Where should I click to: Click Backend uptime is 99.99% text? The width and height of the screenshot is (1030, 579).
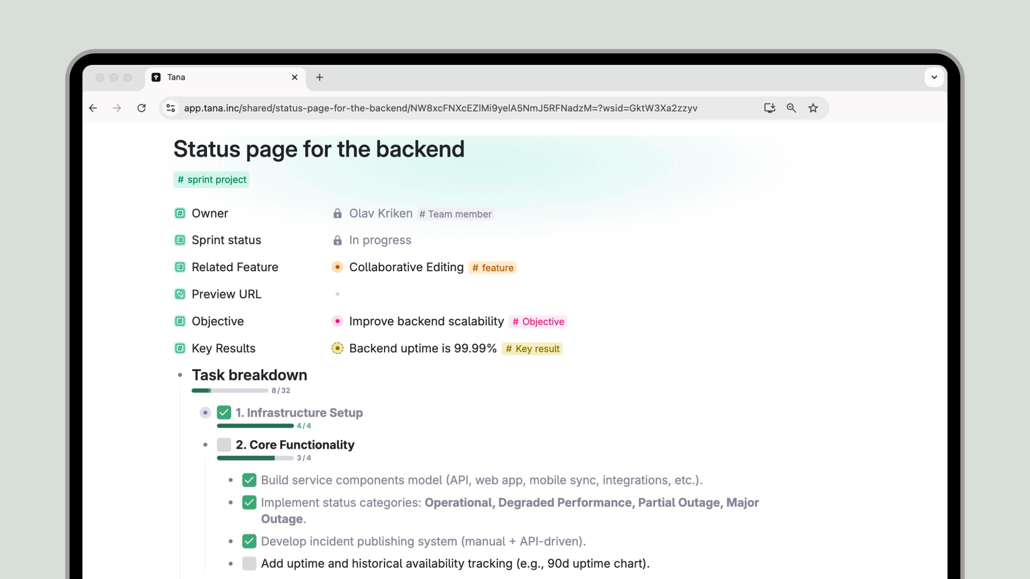(x=423, y=348)
